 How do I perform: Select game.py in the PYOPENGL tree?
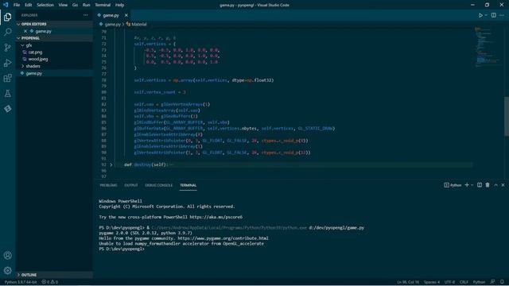[x=54, y=73]
